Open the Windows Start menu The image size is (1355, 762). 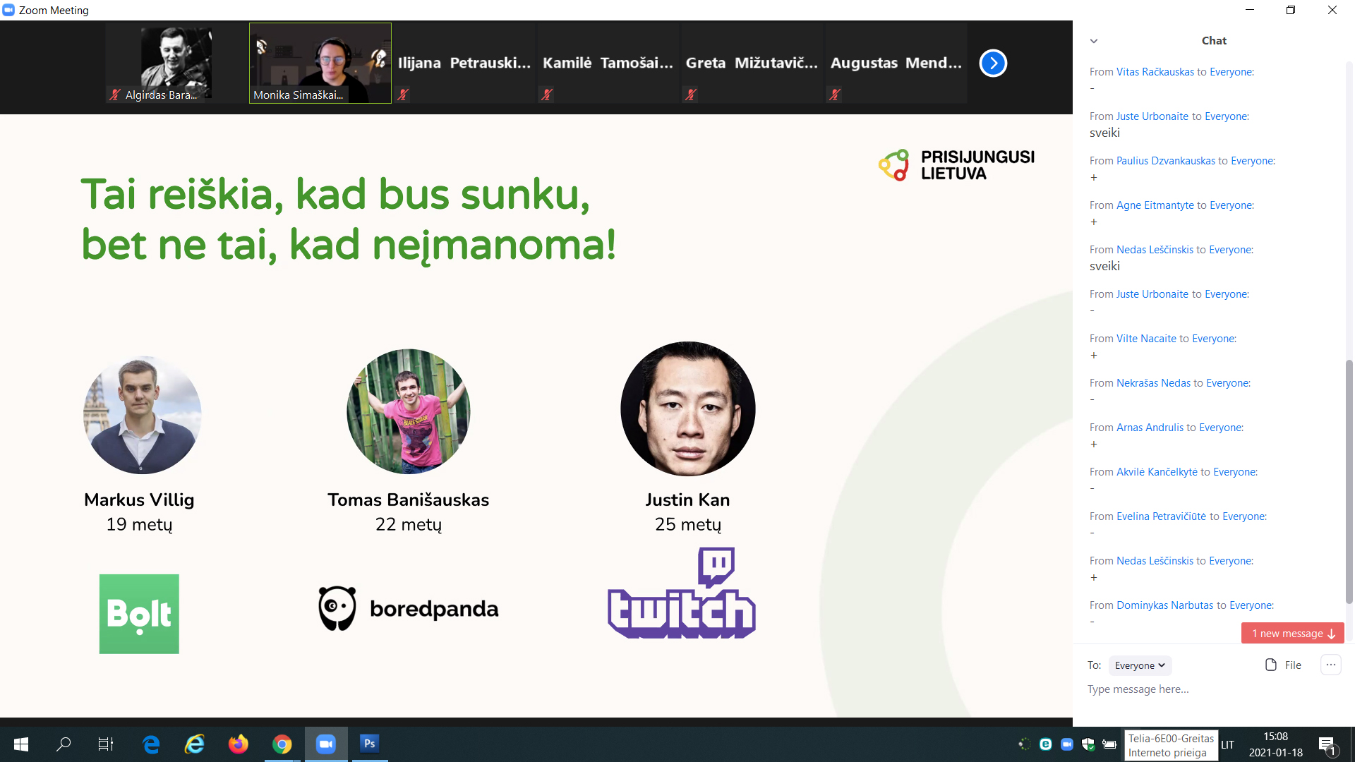point(21,744)
